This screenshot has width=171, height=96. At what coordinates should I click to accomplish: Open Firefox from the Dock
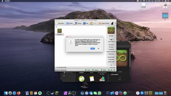(x=19, y=93)
